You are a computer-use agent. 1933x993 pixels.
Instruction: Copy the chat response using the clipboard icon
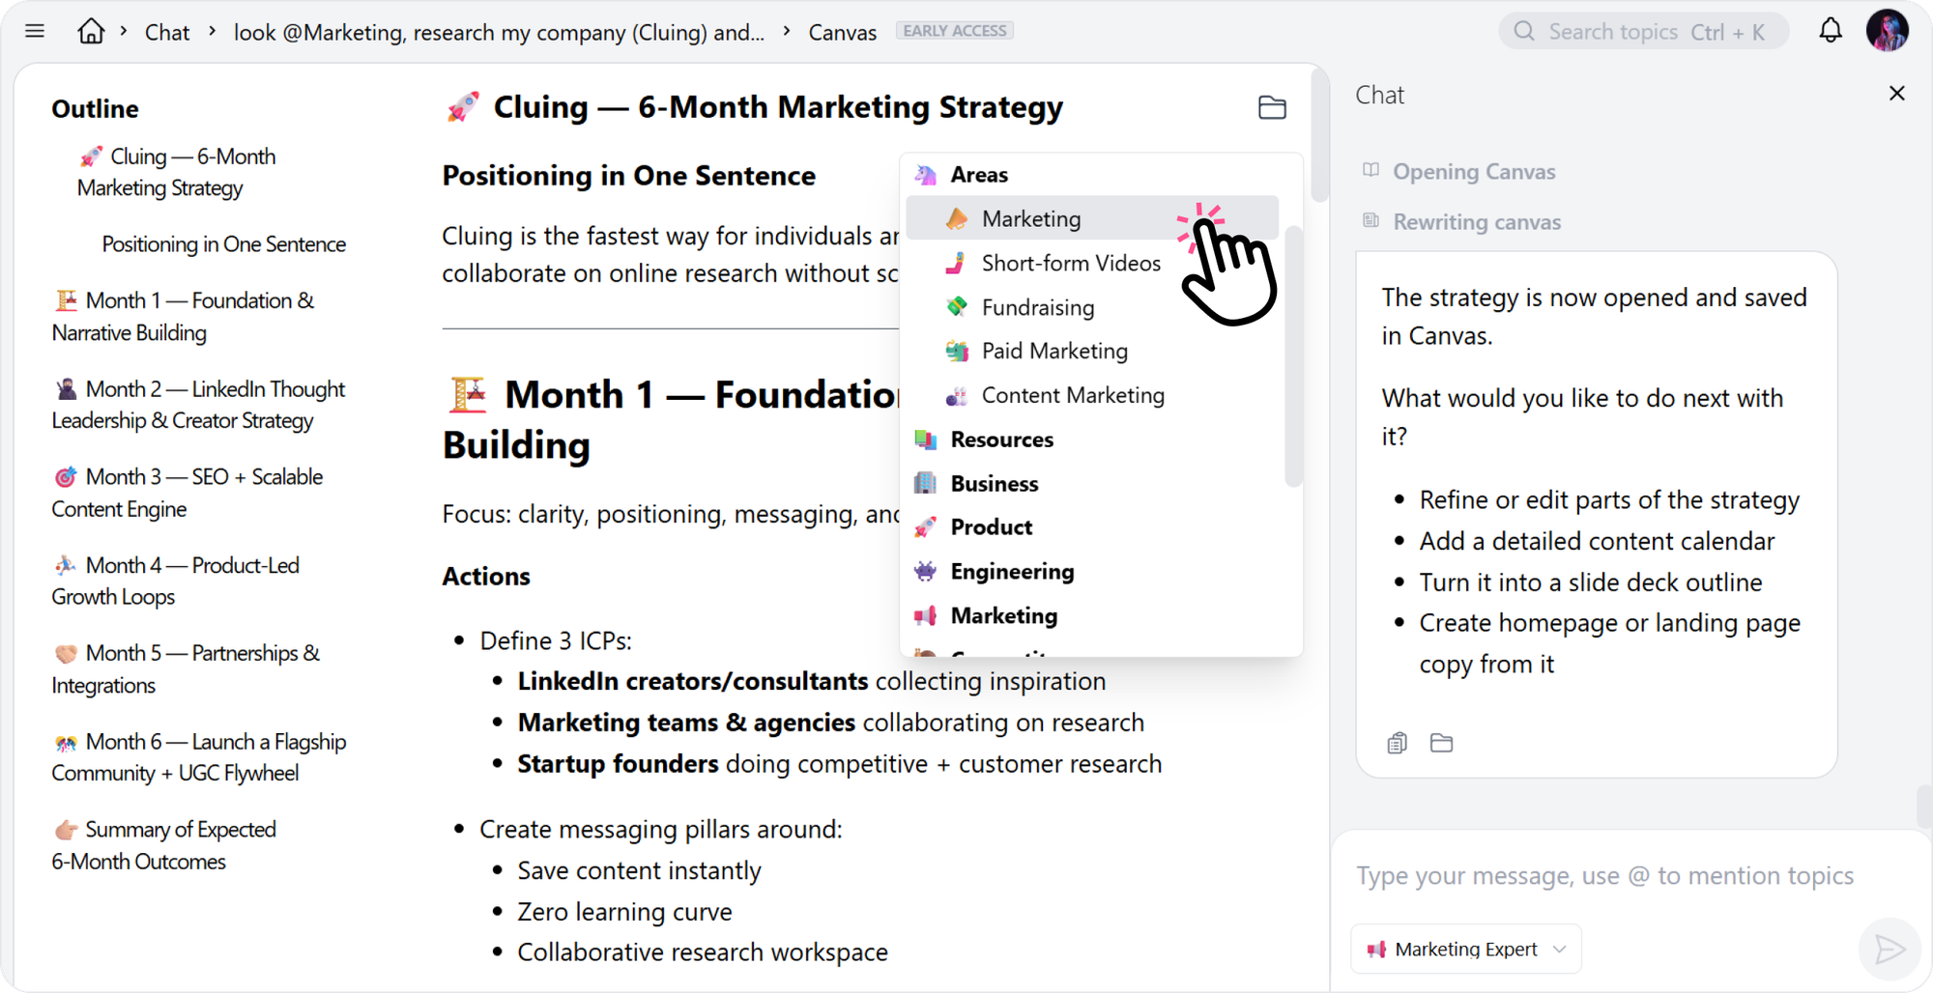[1397, 743]
